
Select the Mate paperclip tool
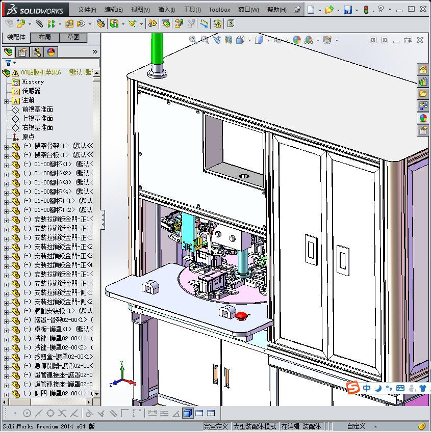tap(40, 24)
